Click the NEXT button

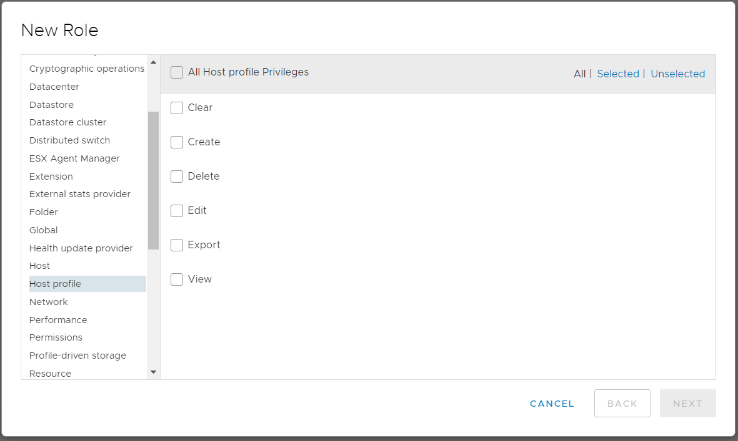pos(687,404)
